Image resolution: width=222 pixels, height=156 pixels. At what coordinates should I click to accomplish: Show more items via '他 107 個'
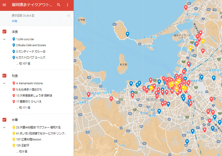(x=23, y=64)
